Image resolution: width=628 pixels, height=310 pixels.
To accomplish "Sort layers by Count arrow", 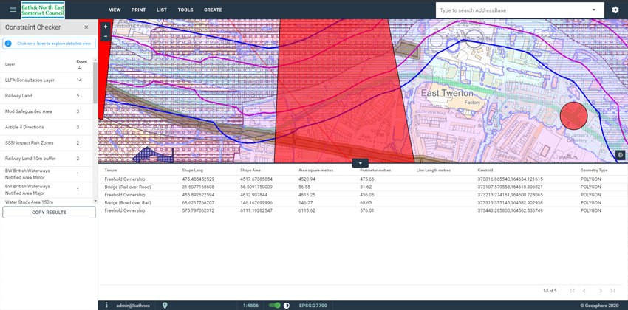I will [79, 68].
